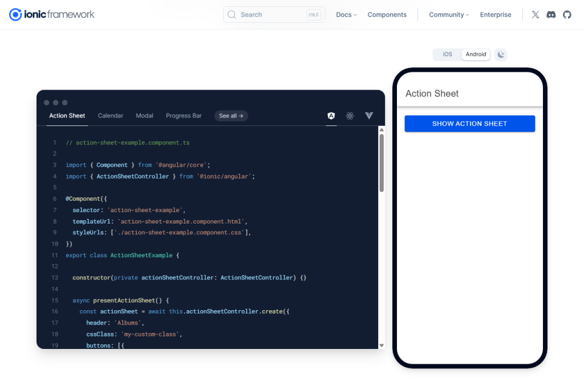Open the Components page
Screen dimensions: 584x390
tap(387, 14)
